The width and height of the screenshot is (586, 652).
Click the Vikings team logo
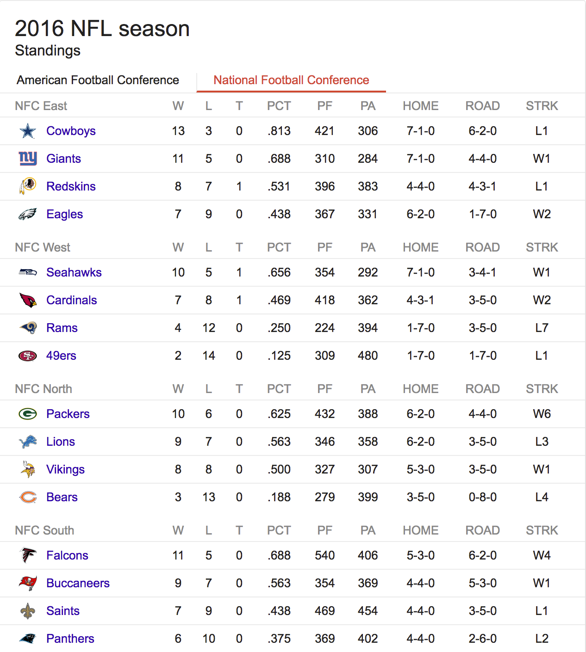coord(28,469)
